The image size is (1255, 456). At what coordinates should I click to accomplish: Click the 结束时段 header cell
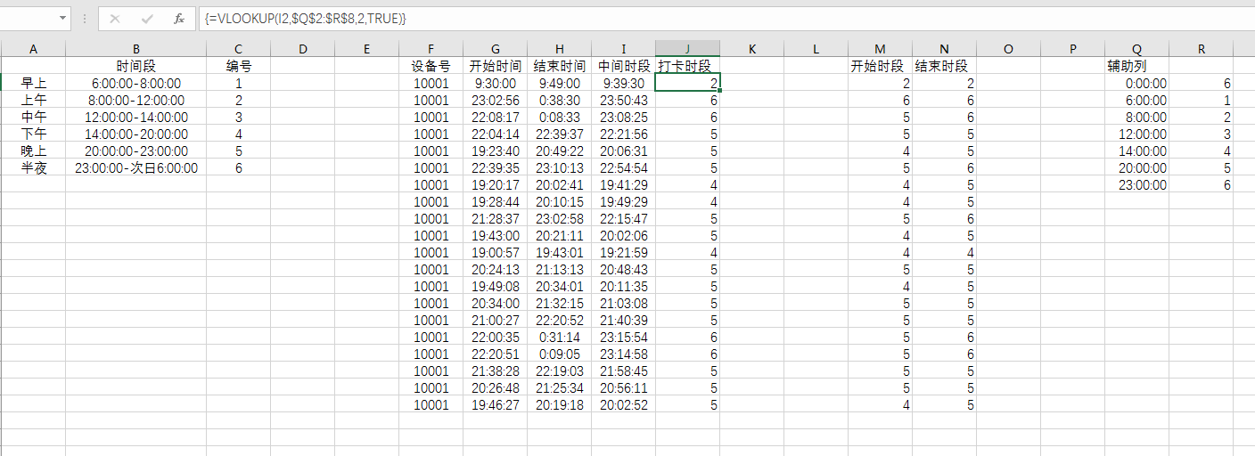[944, 66]
